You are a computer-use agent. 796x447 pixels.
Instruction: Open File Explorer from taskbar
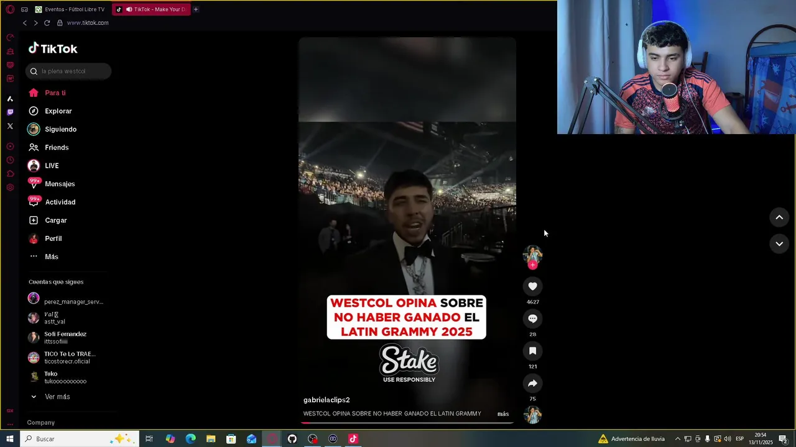click(x=211, y=439)
